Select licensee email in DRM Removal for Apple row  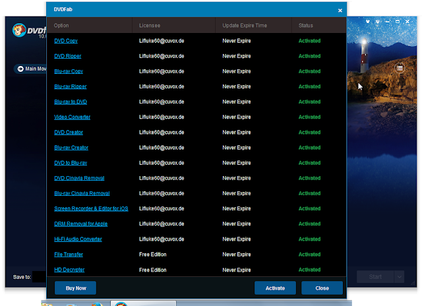(x=162, y=224)
